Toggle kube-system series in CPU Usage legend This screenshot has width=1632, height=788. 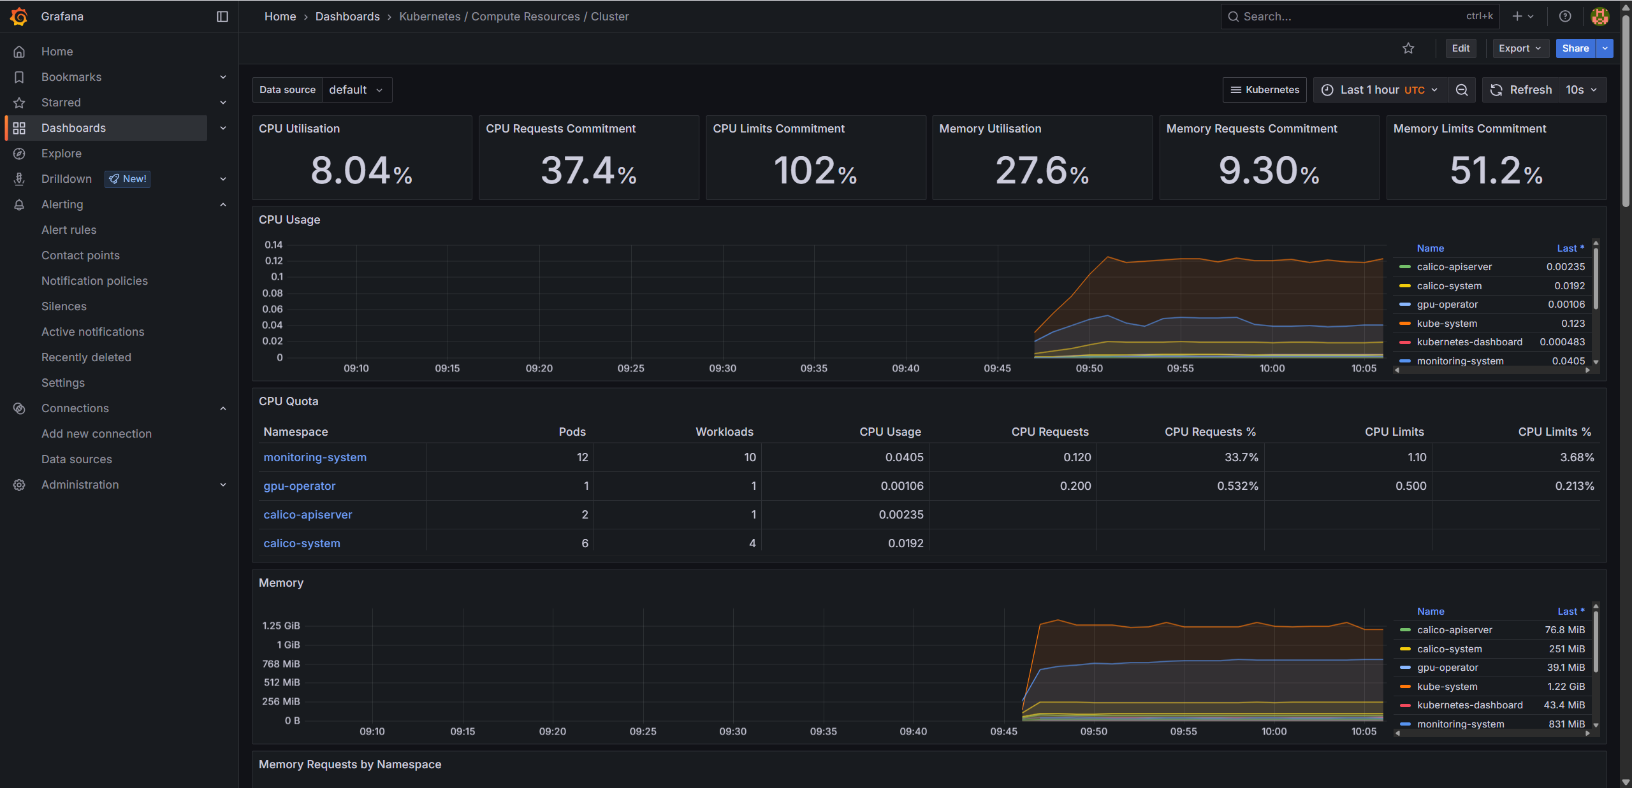[x=1446, y=324]
